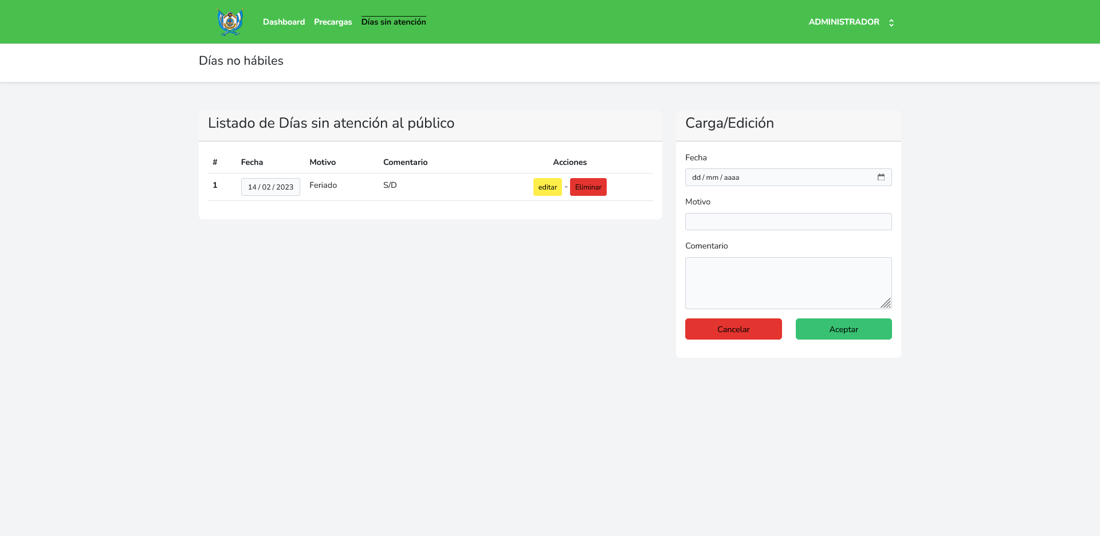Viewport: 1100px width, 536px height.
Task: Click the Acciones column header
Action: pos(569,162)
